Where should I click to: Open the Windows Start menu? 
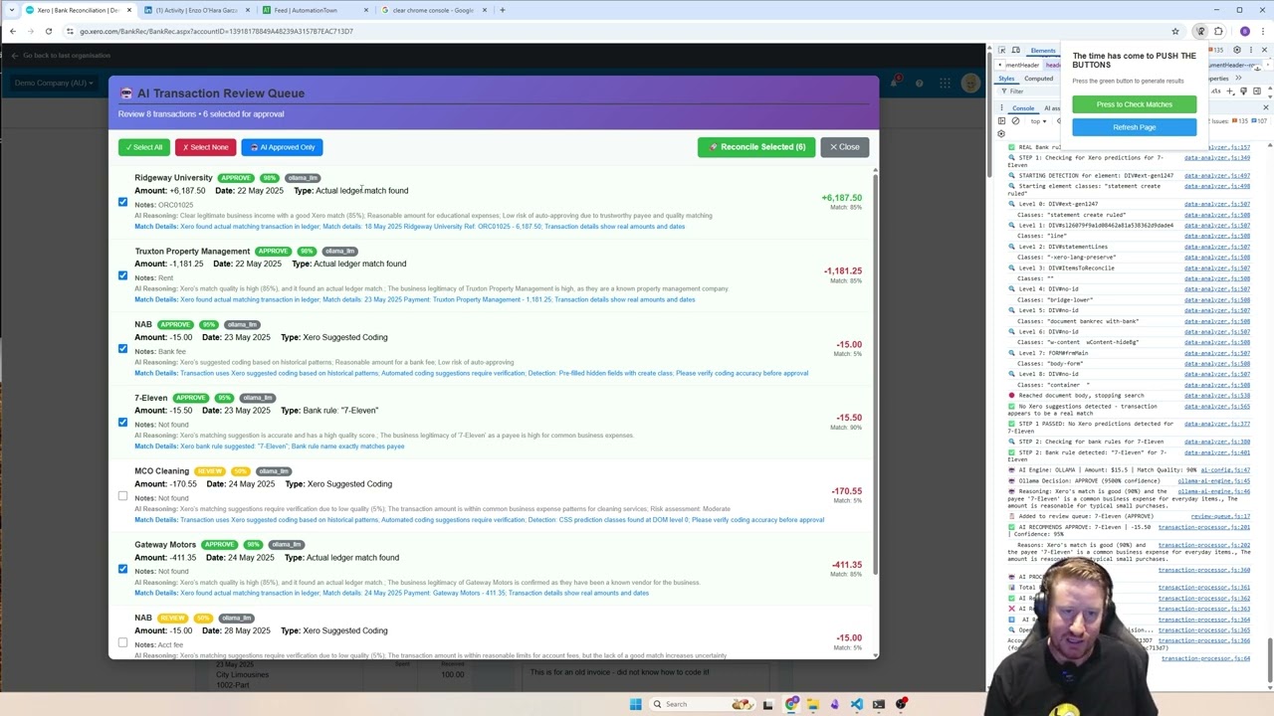click(635, 704)
